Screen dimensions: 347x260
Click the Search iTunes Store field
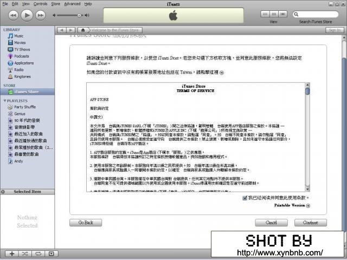(x=316, y=15)
